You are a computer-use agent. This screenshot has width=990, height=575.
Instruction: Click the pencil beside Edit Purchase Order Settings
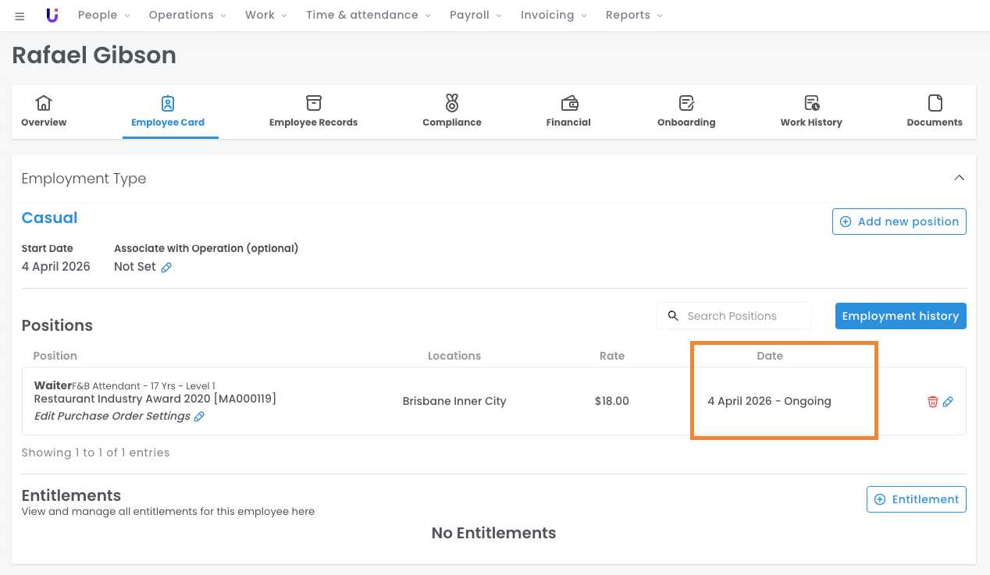(199, 417)
